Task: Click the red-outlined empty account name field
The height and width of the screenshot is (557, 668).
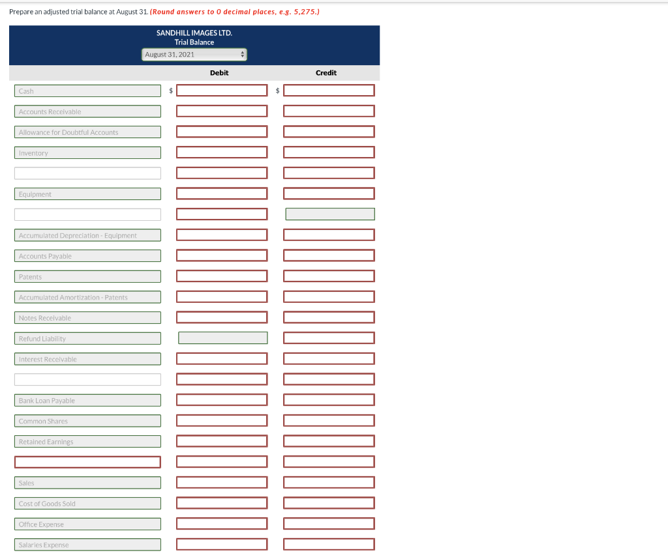Action: pyautogui.click(x=88, y=462)
